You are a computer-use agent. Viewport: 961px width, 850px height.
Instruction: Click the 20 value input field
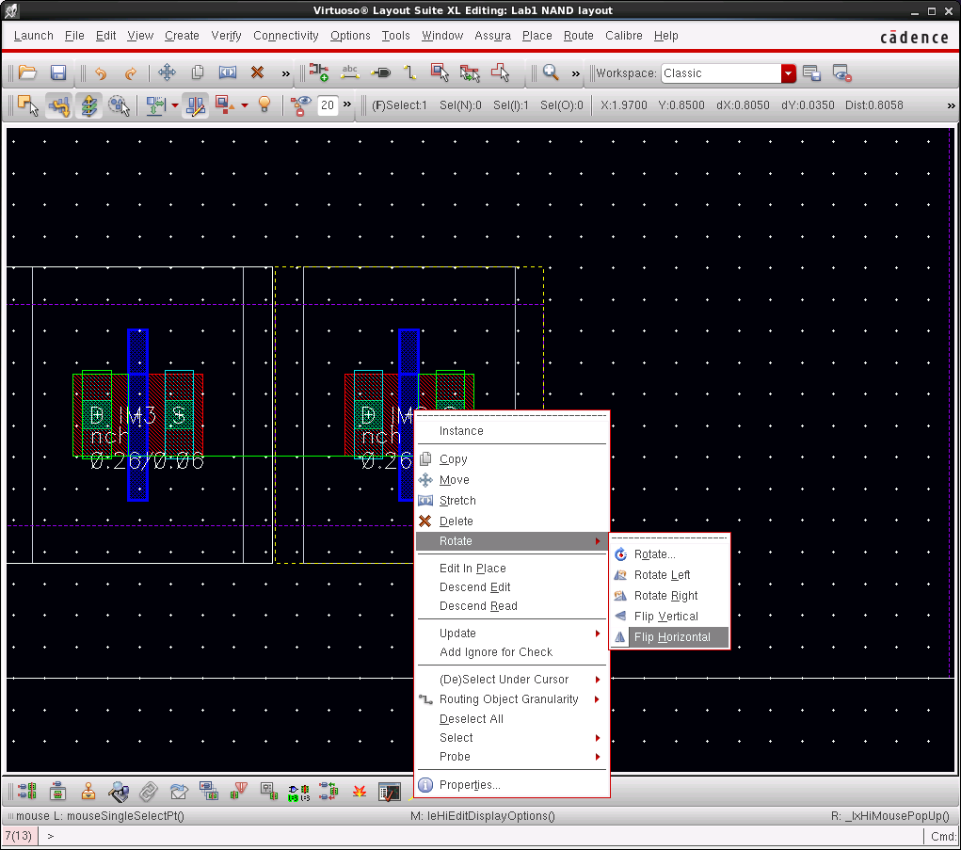tap(328, 105)
